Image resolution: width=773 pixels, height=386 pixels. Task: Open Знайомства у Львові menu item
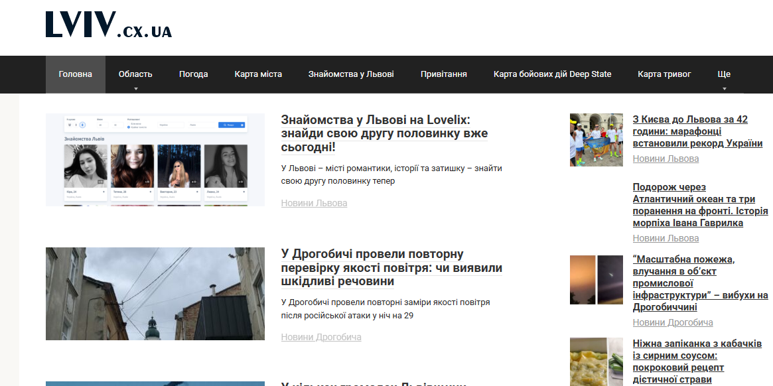pos(351,74)
